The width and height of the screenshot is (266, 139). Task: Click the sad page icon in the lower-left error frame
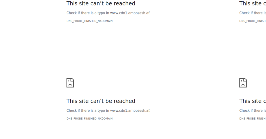click(70, 83)
